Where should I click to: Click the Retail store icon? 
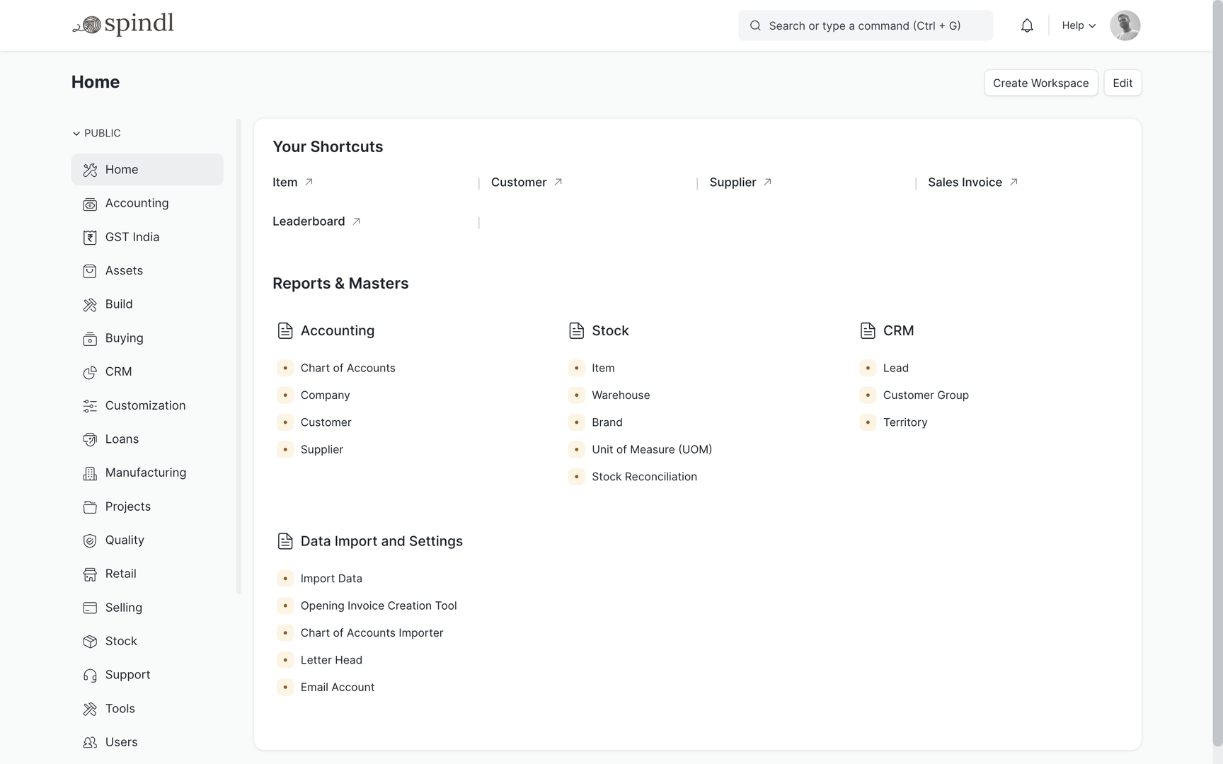(x=90, y=574)
